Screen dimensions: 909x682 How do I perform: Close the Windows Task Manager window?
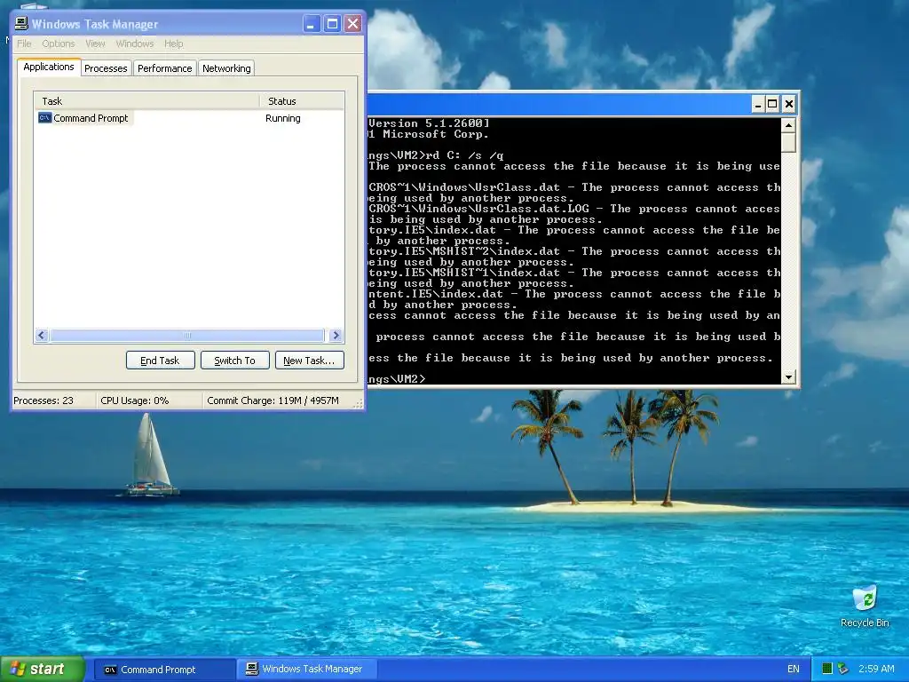point(352,24)
